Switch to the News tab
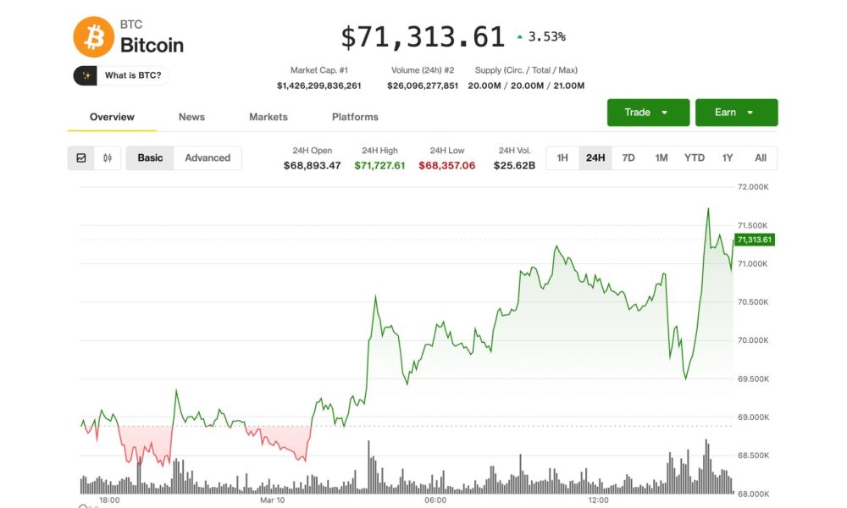 191,117
